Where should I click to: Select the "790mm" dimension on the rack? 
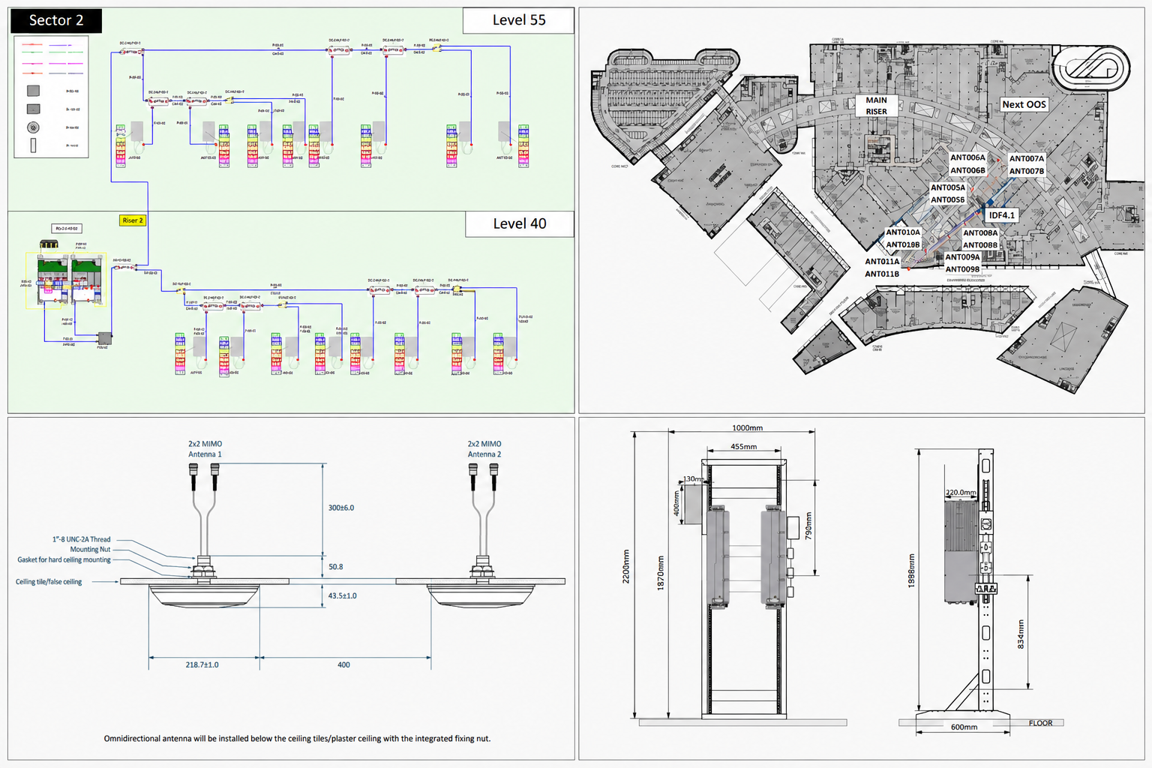808,526
